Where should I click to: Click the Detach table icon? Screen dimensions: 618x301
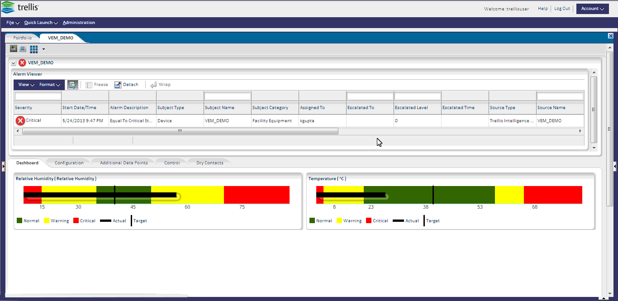(118, 85)
